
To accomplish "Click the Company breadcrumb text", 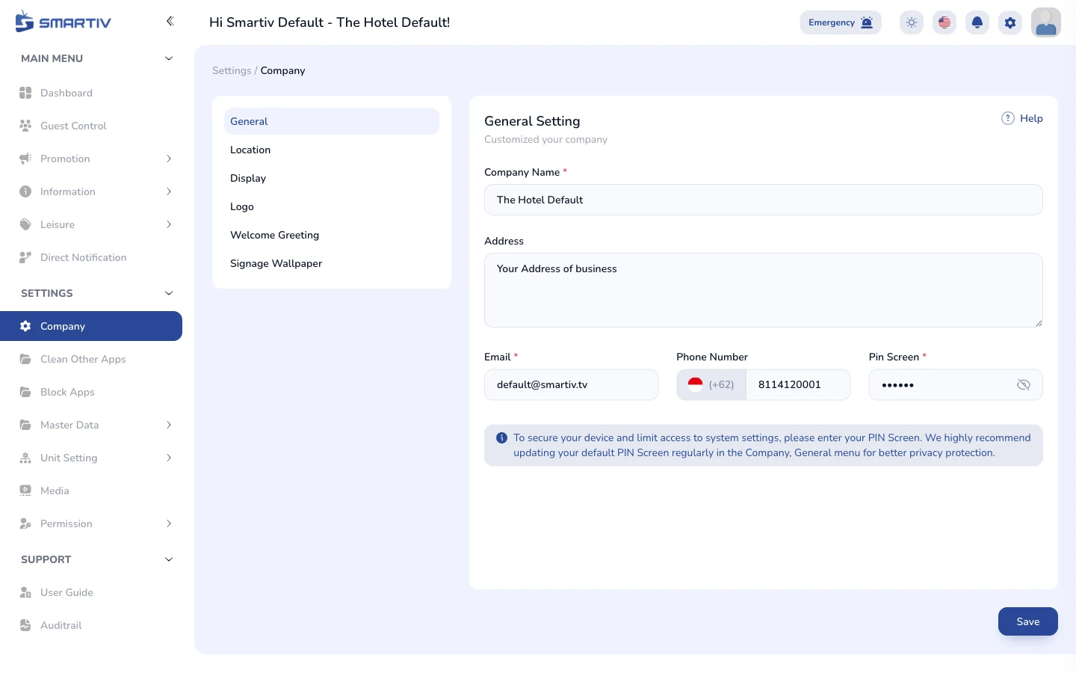I will (282, 70).
